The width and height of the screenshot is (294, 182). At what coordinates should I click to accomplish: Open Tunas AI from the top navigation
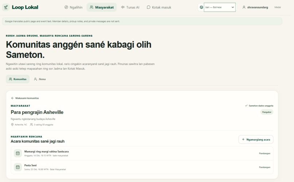click(x=130, y=7)
